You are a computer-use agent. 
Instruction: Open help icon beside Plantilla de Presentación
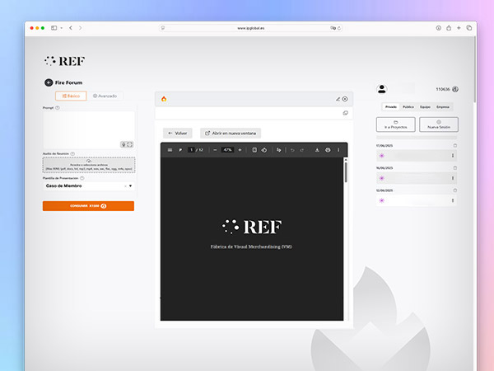pos(82,178)
